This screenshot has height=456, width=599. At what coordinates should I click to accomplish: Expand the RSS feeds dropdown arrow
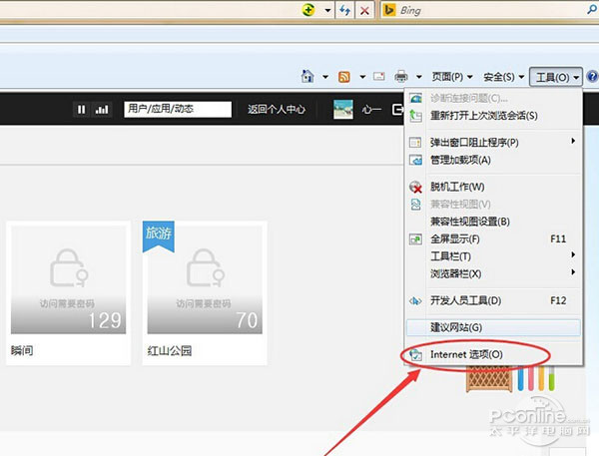point(362,77)
